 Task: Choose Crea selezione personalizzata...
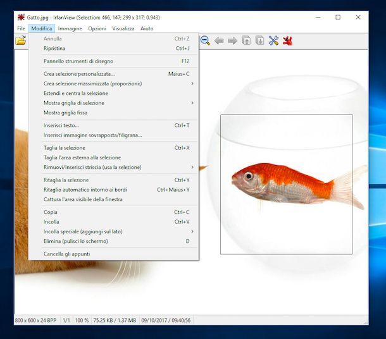coord(114,74)
